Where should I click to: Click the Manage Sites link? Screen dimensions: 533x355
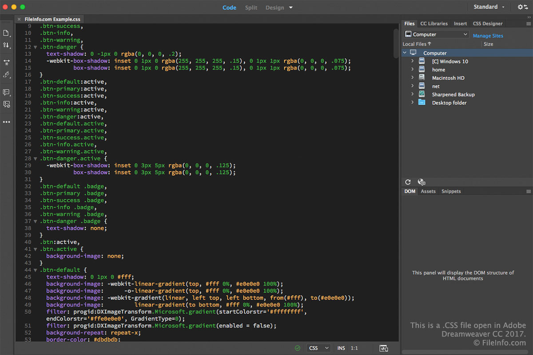tap(488, 36)
